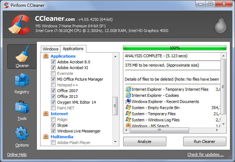This screenshot has height=162, width=235.
Task: Open the Cleaner section broom icon
Action: tap(22, 53)
